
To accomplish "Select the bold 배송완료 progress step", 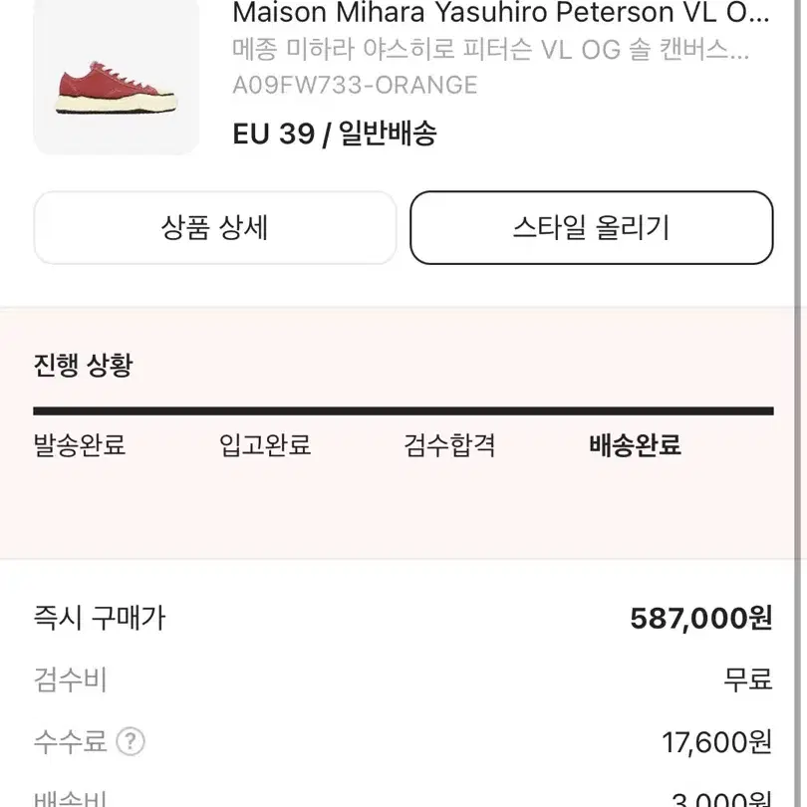I will [635, 444].
